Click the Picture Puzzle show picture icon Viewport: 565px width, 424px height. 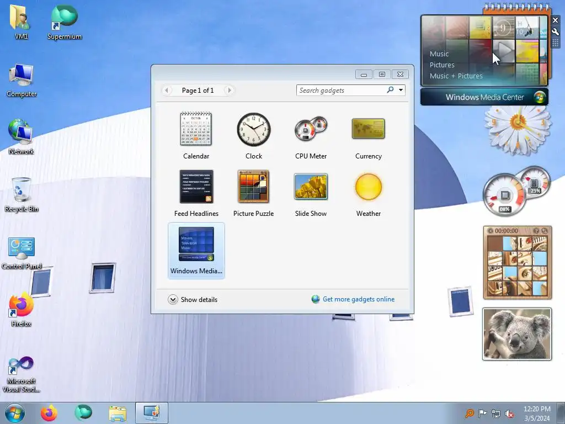[x=536, y=231]
